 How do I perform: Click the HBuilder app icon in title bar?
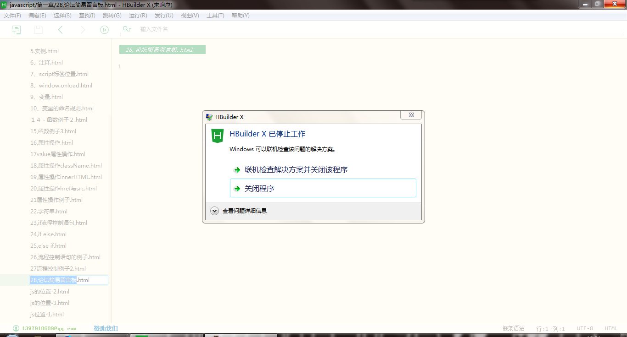(x=4, y=5)
